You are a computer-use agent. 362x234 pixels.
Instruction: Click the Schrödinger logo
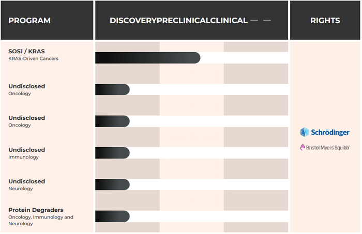pyautogui.click(x=325, y=132)
